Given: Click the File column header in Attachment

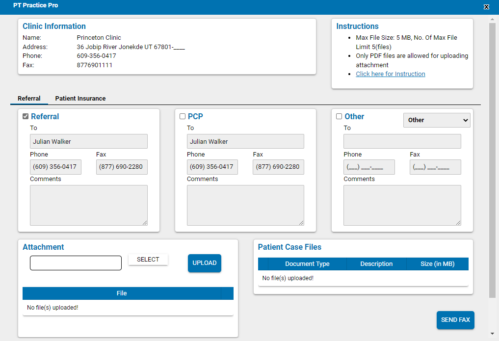Looking at the screenshot, I should [121, 293].
